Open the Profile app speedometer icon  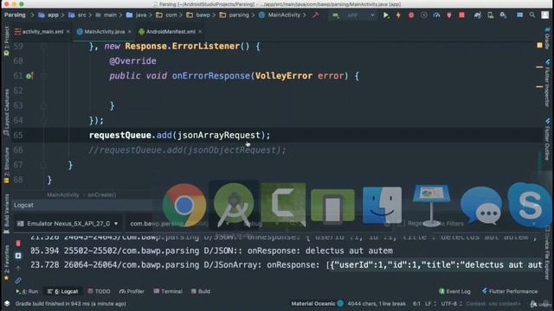(436, 16)
